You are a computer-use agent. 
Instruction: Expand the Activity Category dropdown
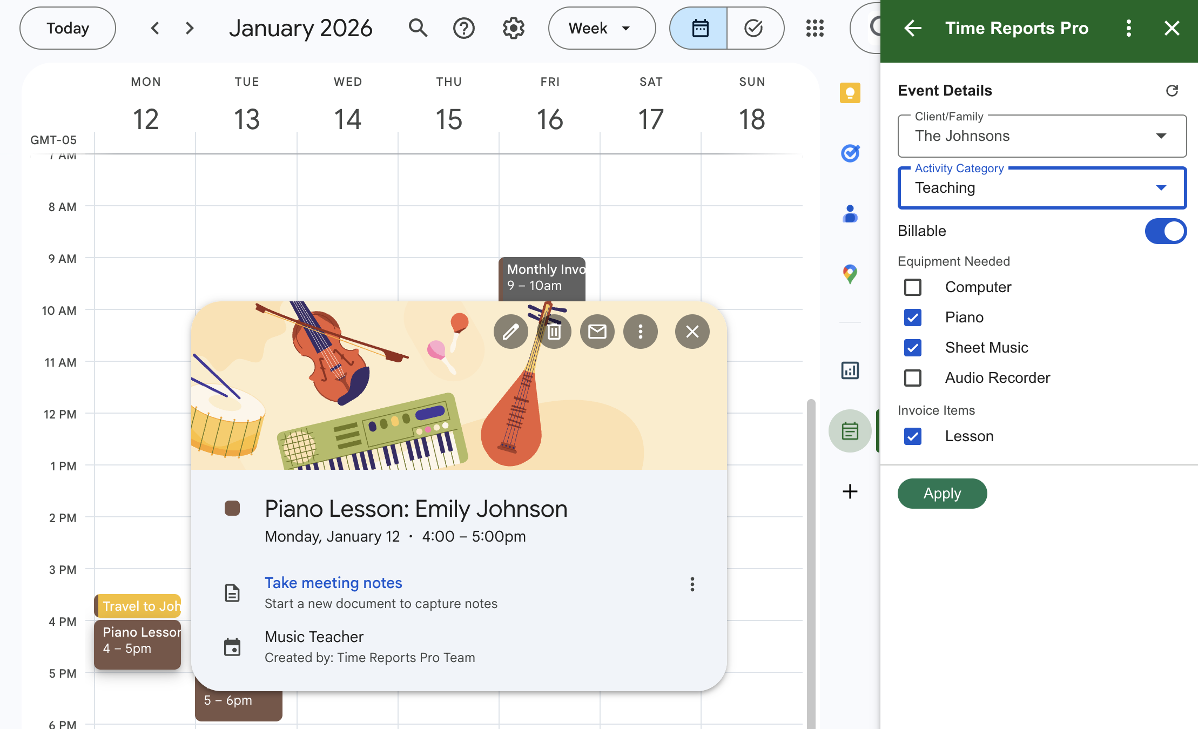coord(1041,188)
